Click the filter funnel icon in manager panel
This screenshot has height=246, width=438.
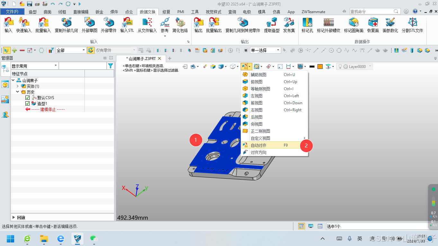(x=111, y=66)
